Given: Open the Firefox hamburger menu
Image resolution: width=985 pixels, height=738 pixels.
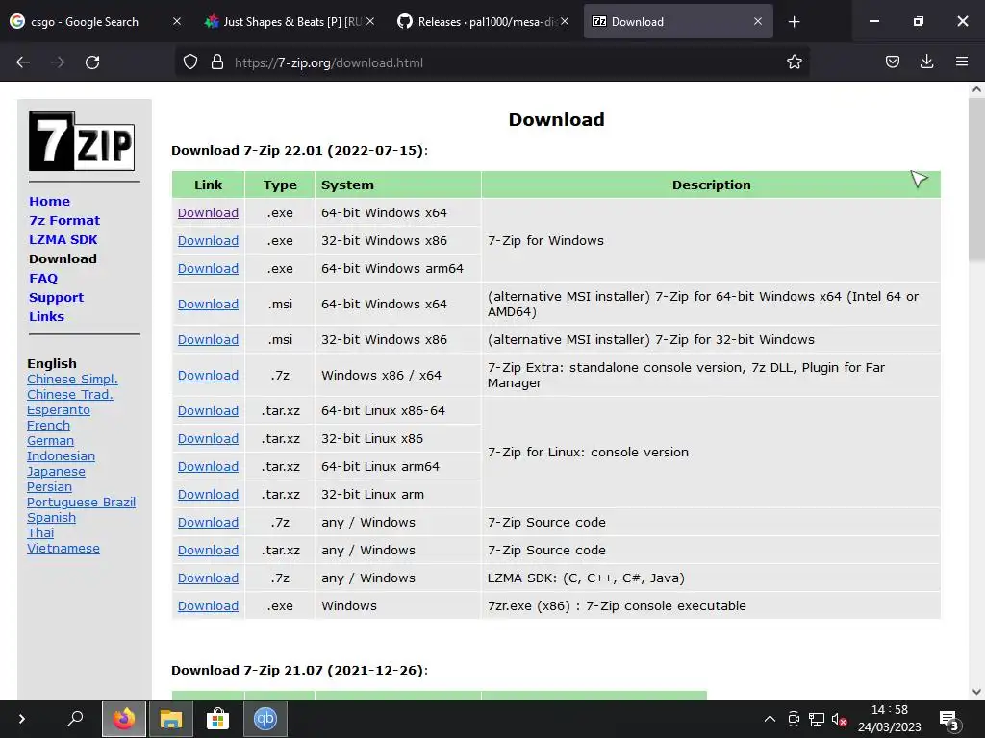Looking at the screenshot, I should [961, 61].
